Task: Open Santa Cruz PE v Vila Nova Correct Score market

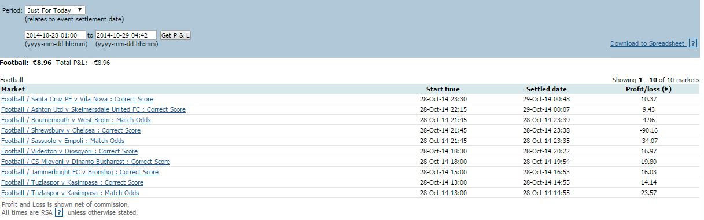Action: pyautogui.click(x=77, y=100)
